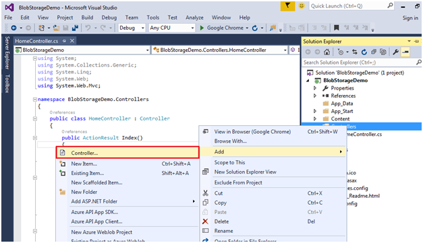Open Properties wrench icon in Solution Explorer

click(x=396, y=52)
